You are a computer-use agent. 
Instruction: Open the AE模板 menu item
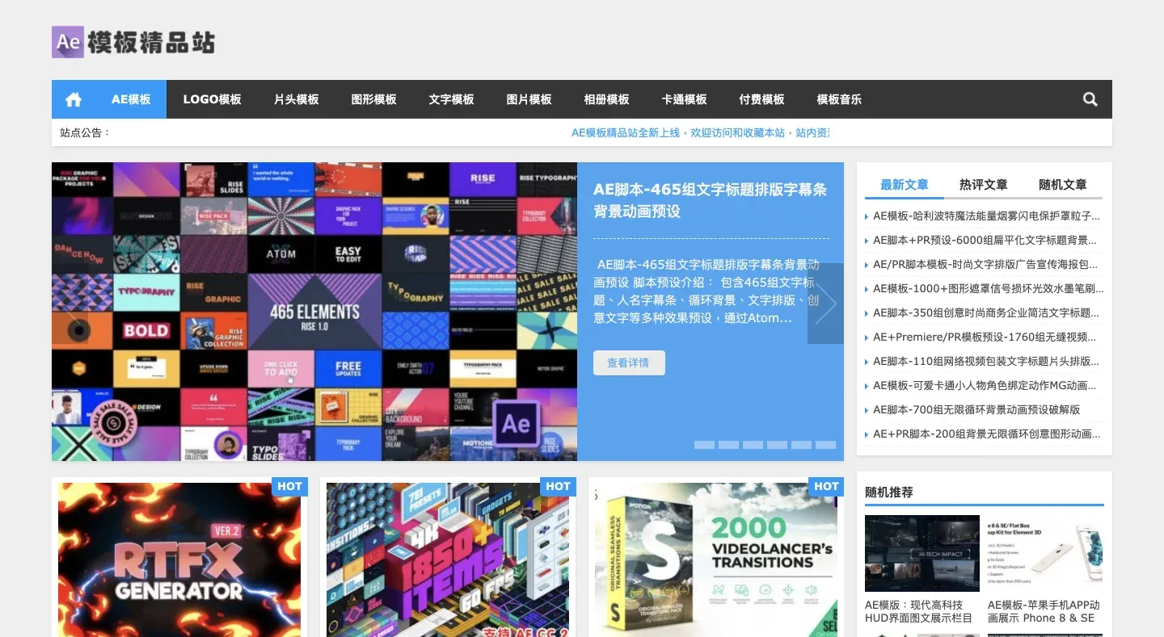coord(131,99)
